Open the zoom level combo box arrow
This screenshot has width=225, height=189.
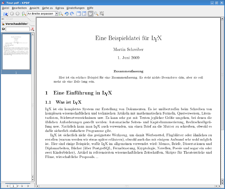point(57,14)
